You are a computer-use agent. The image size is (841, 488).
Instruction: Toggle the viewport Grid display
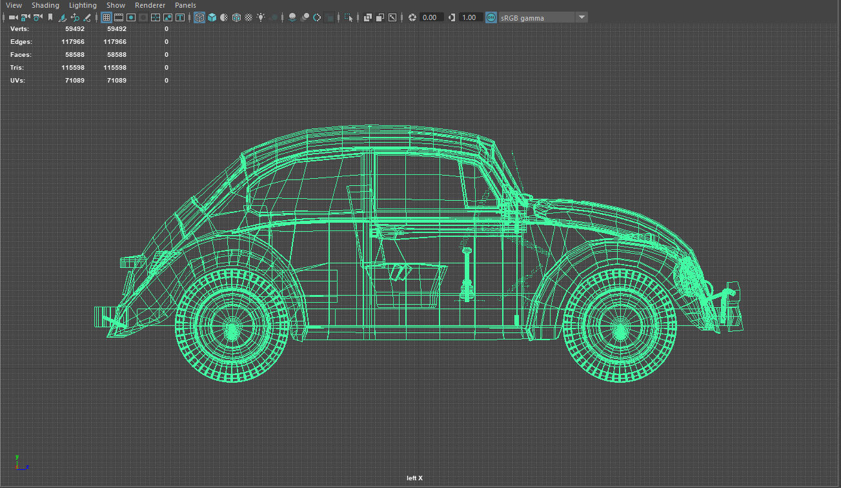(x=106, y=17)
